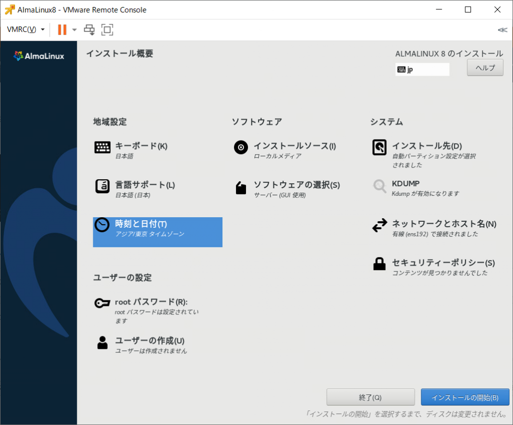Click 日本語 (日本) status under 言語サポート
Image resolution: width=513 pixels, height=425 pixels.
coord(132,195)
